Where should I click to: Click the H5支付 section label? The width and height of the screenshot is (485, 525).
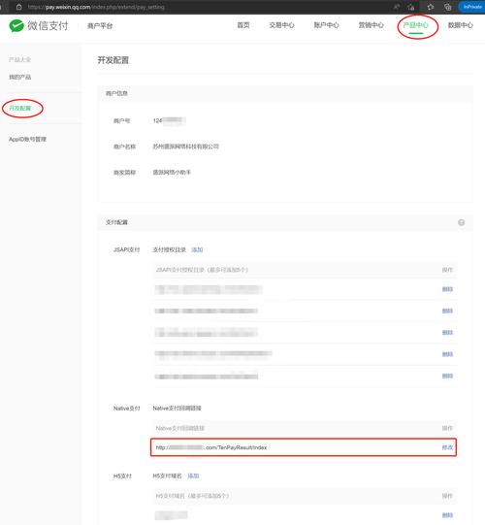pyautogui.click(x=122, y=476)
